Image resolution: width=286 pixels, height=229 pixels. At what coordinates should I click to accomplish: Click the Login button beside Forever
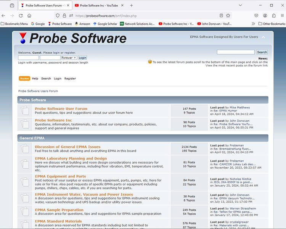pyautogui.click(x=82, y=58)
